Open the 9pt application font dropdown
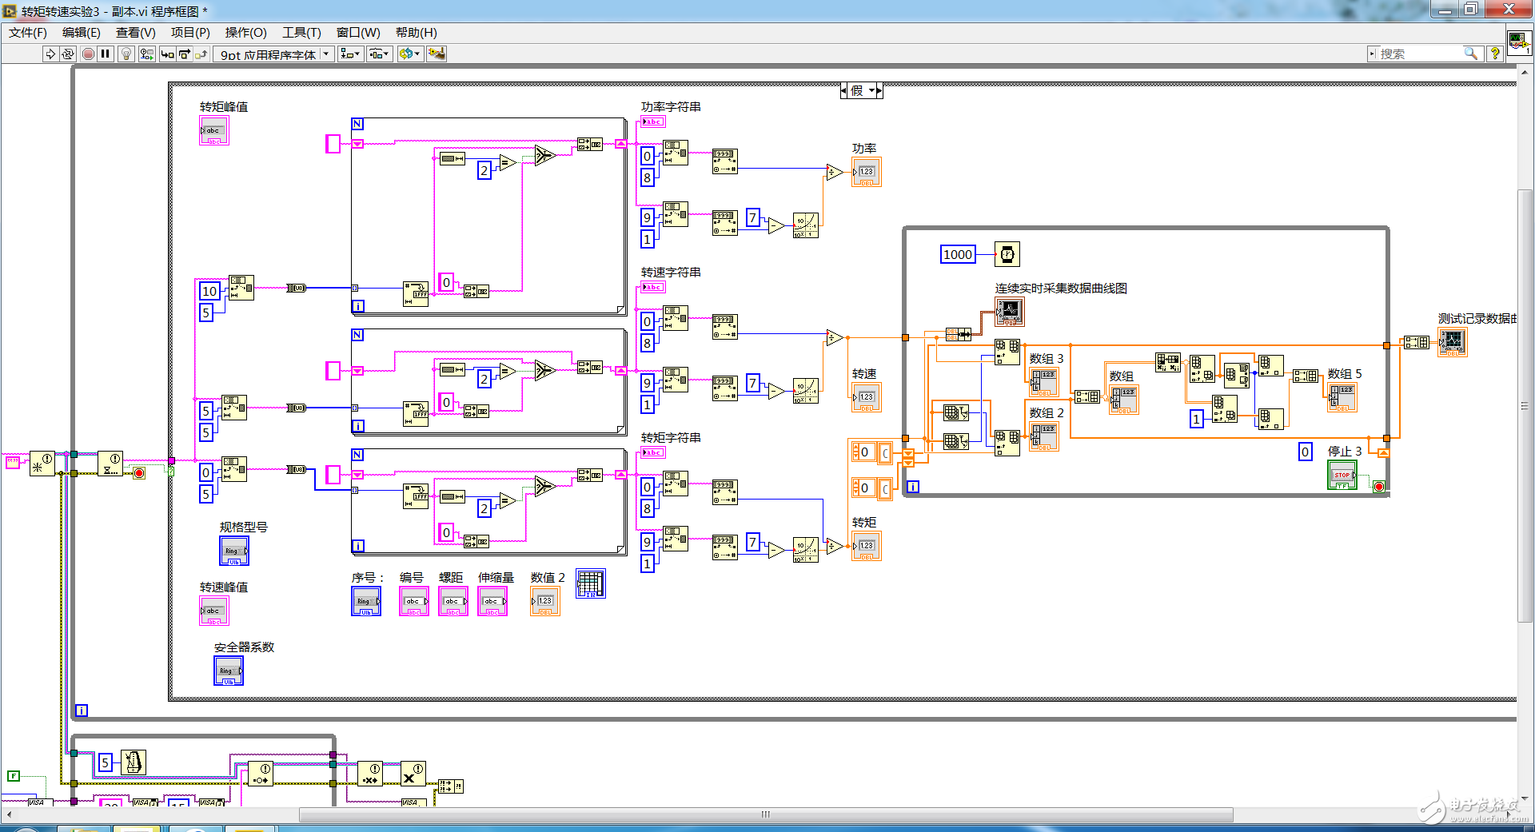This screenshot has width=1535, height=832. [273, 54]
